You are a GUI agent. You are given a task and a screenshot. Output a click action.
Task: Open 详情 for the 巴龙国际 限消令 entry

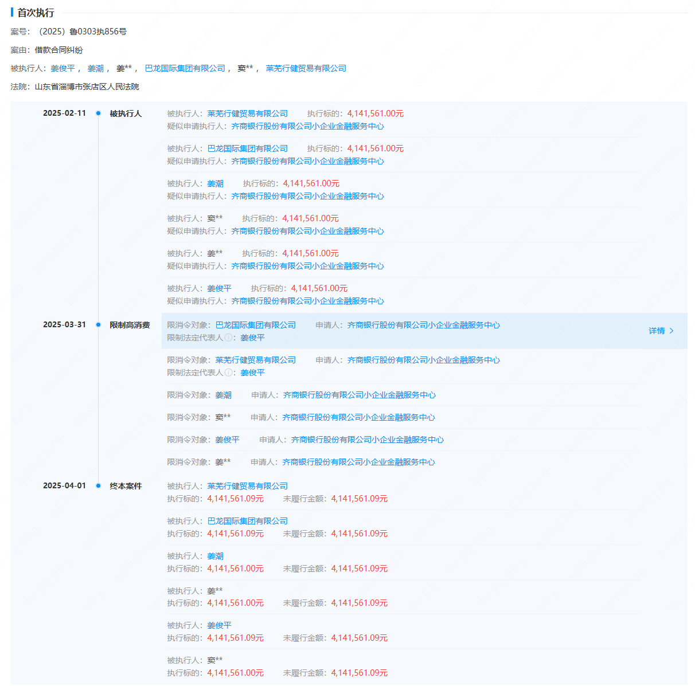click(x=661, y=331)
